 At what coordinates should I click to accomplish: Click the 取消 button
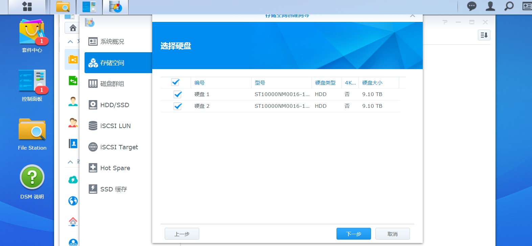[393, 234]
